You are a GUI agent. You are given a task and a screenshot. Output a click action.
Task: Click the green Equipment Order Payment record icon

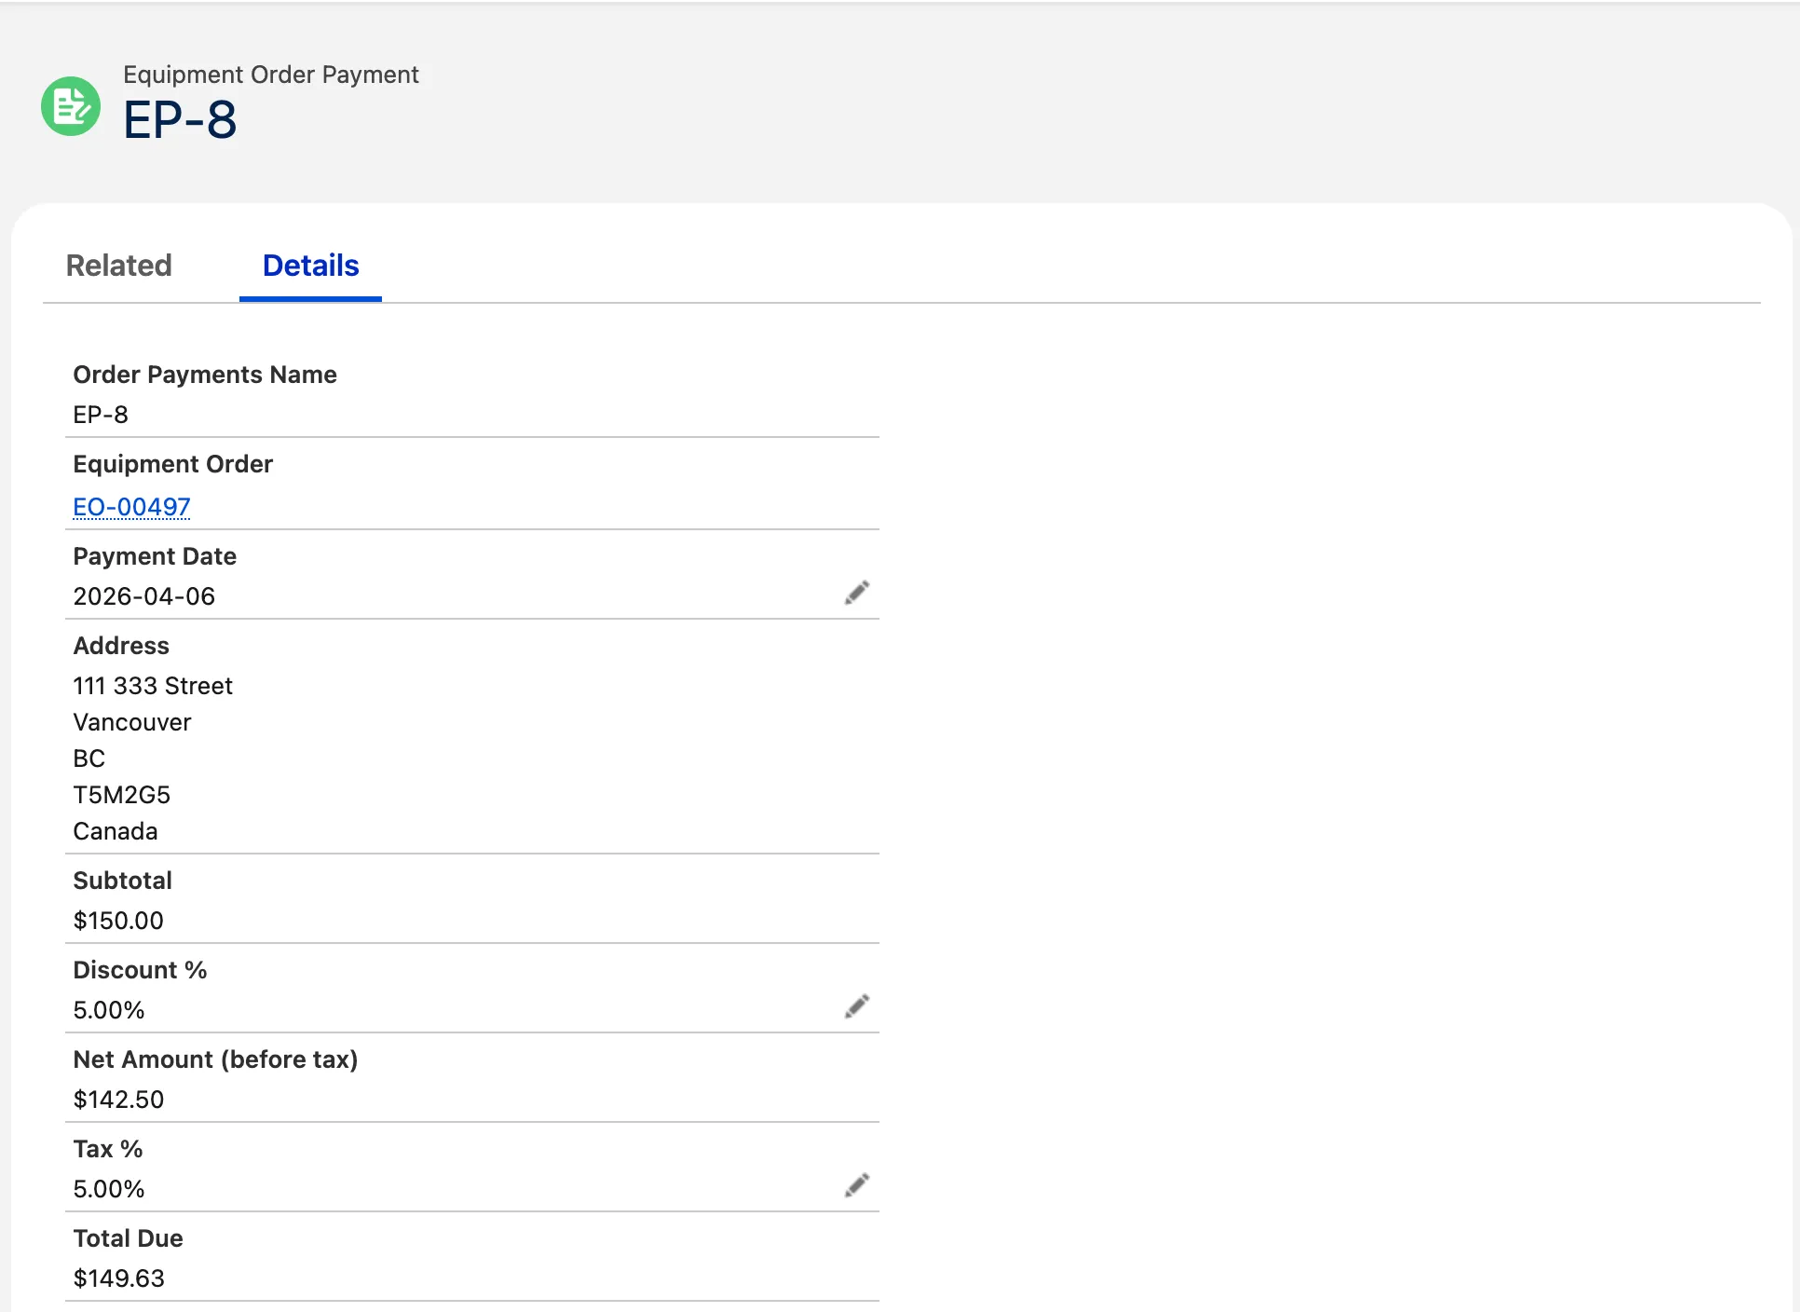pos(71,106)
